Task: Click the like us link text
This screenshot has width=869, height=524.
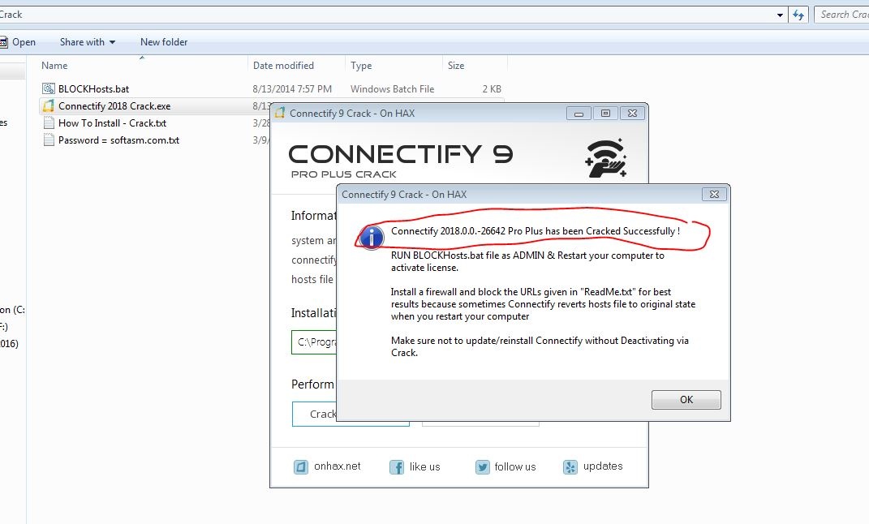Action: (424, 467)
